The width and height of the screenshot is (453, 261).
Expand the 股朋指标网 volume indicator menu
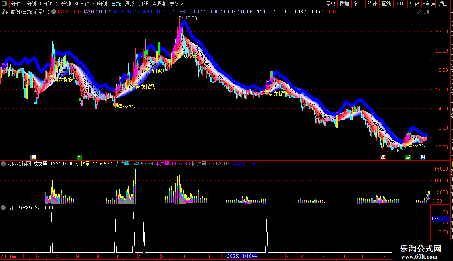point(3,164)
